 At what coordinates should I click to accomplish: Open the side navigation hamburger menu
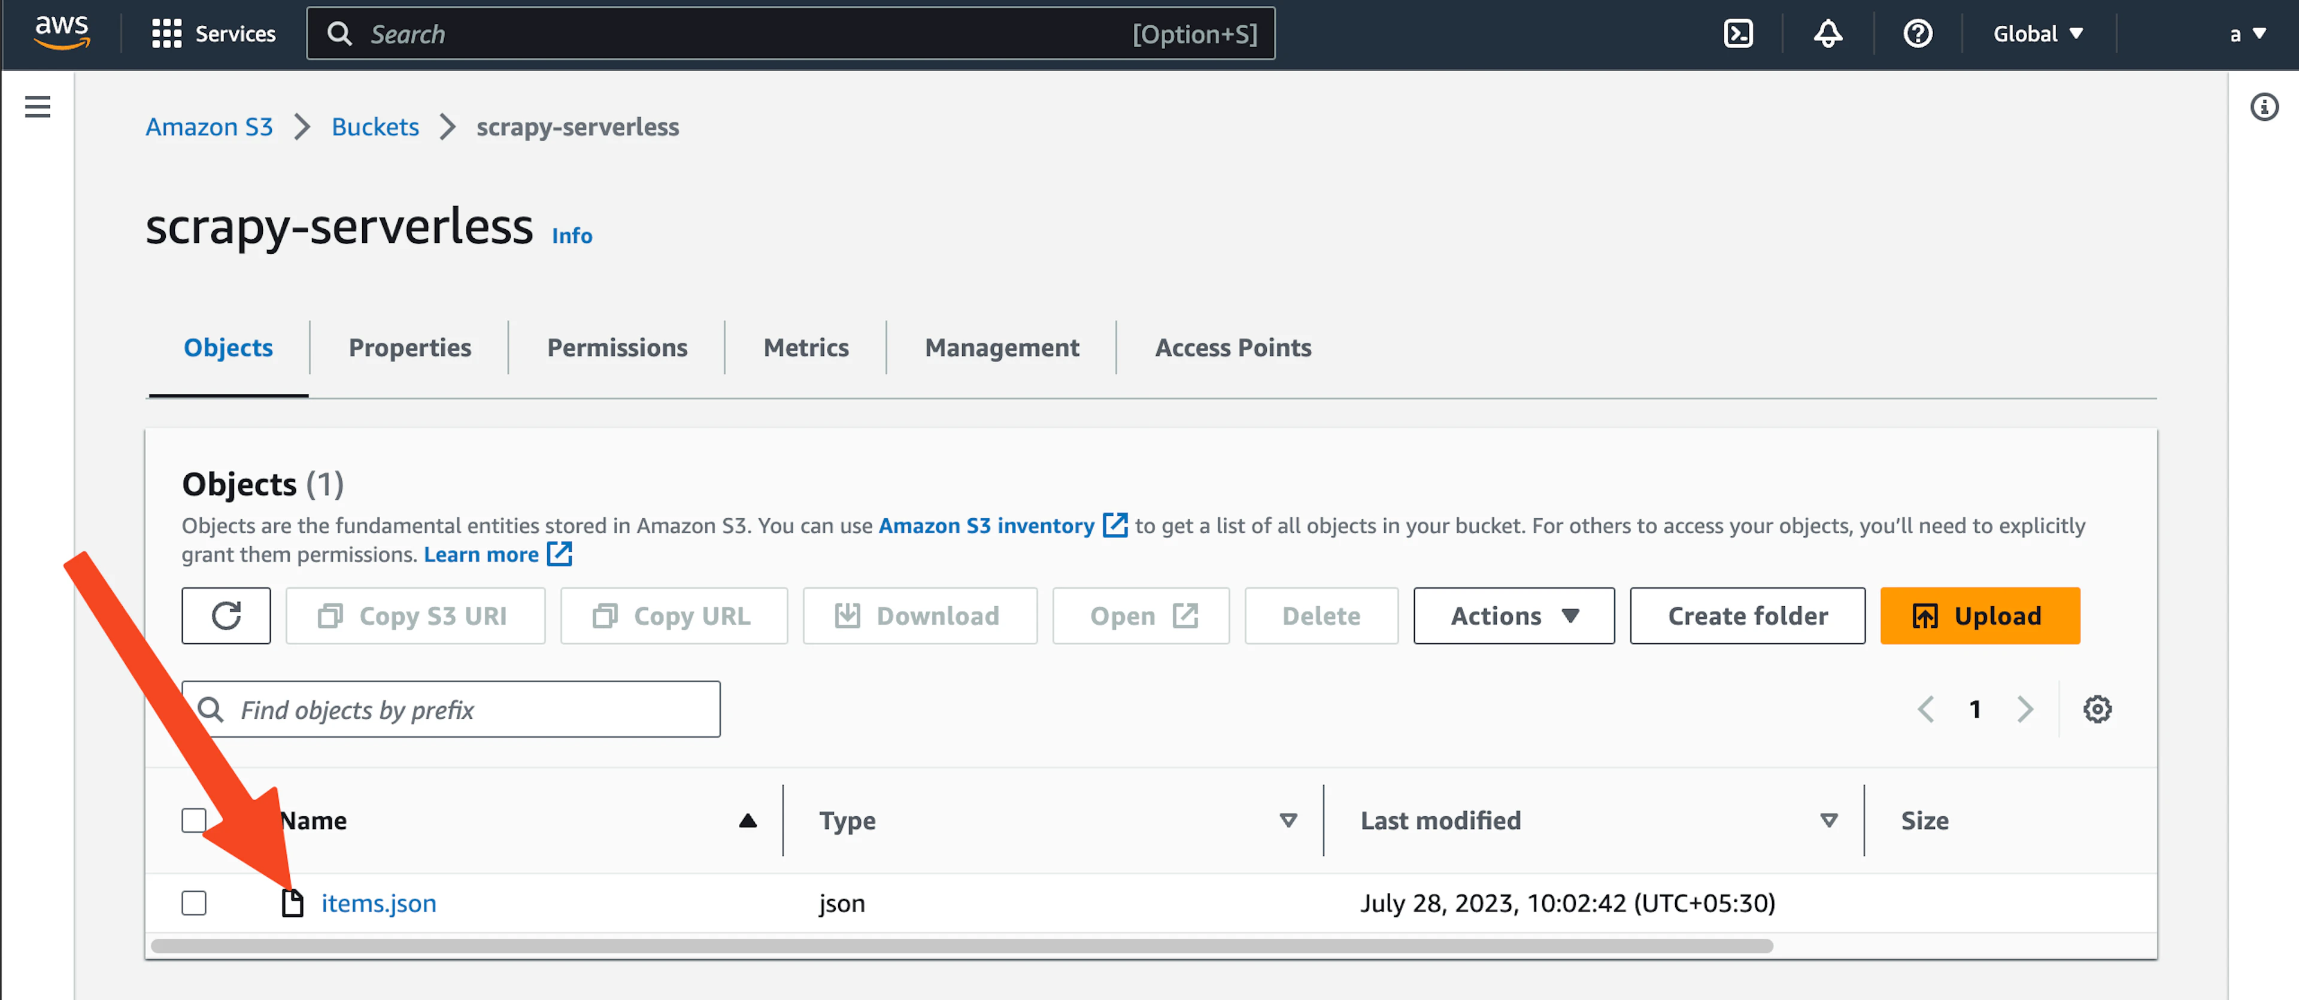(38, 107)
